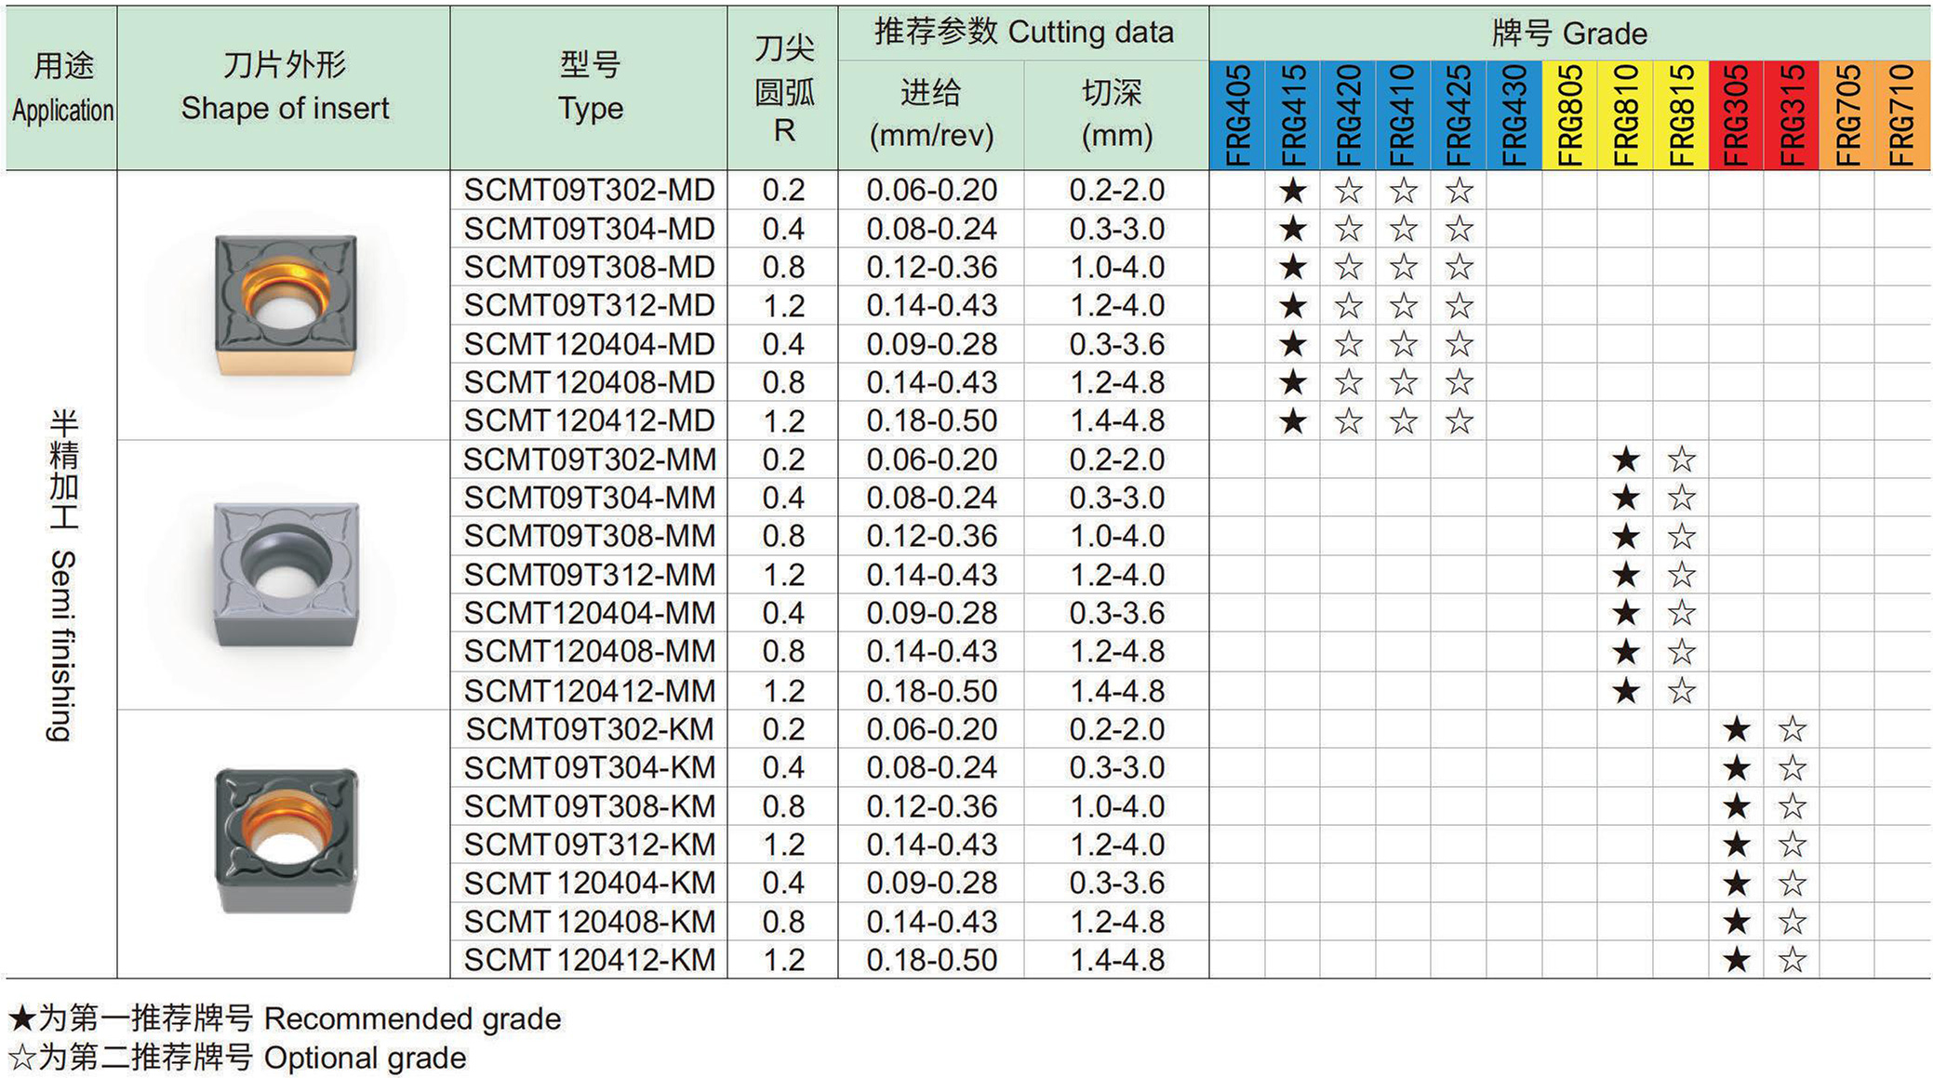Select type cell SCMT09T302-MD
This screenshot has width=1933, height=1078.
[x=589, y=190]
